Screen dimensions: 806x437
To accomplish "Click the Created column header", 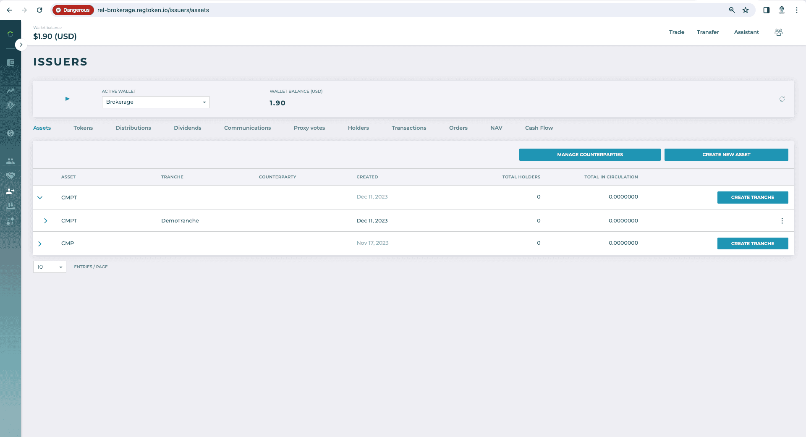I will [x=367, y=177].
